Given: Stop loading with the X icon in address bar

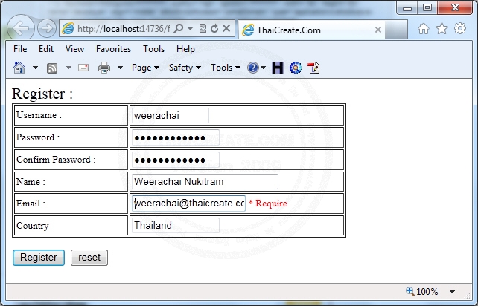Looking at the screenshot, I should [226, 28].
